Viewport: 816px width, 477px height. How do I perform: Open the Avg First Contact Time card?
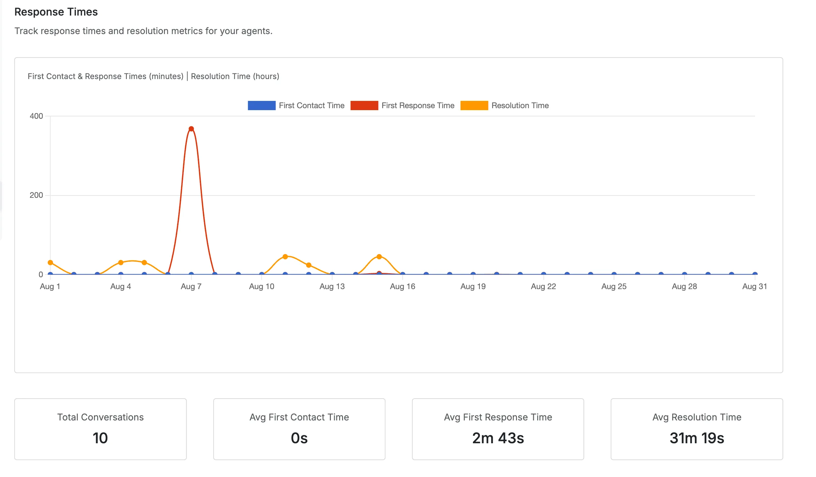tap(299, 429)
